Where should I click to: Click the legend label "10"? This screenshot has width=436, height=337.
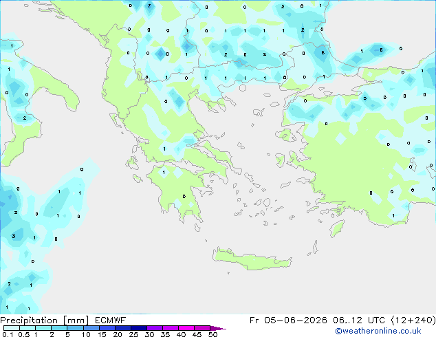(x=86, y=334)
